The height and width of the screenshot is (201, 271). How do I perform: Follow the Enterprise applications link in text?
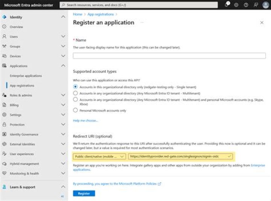(x=258, y=165)
